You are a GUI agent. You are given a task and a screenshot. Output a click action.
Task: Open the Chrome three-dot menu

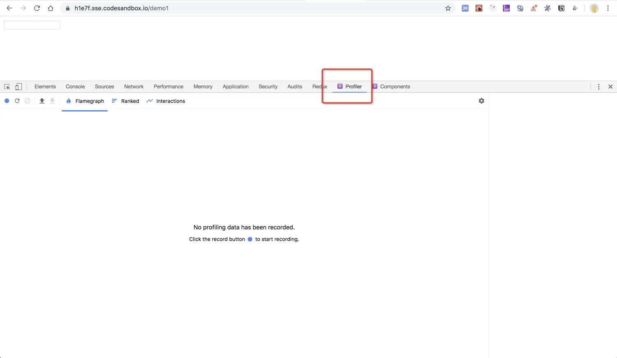coord(608,8)
